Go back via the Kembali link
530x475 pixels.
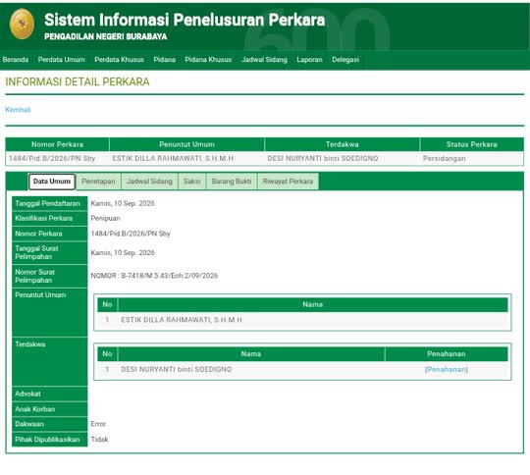(x=18, y=110)
